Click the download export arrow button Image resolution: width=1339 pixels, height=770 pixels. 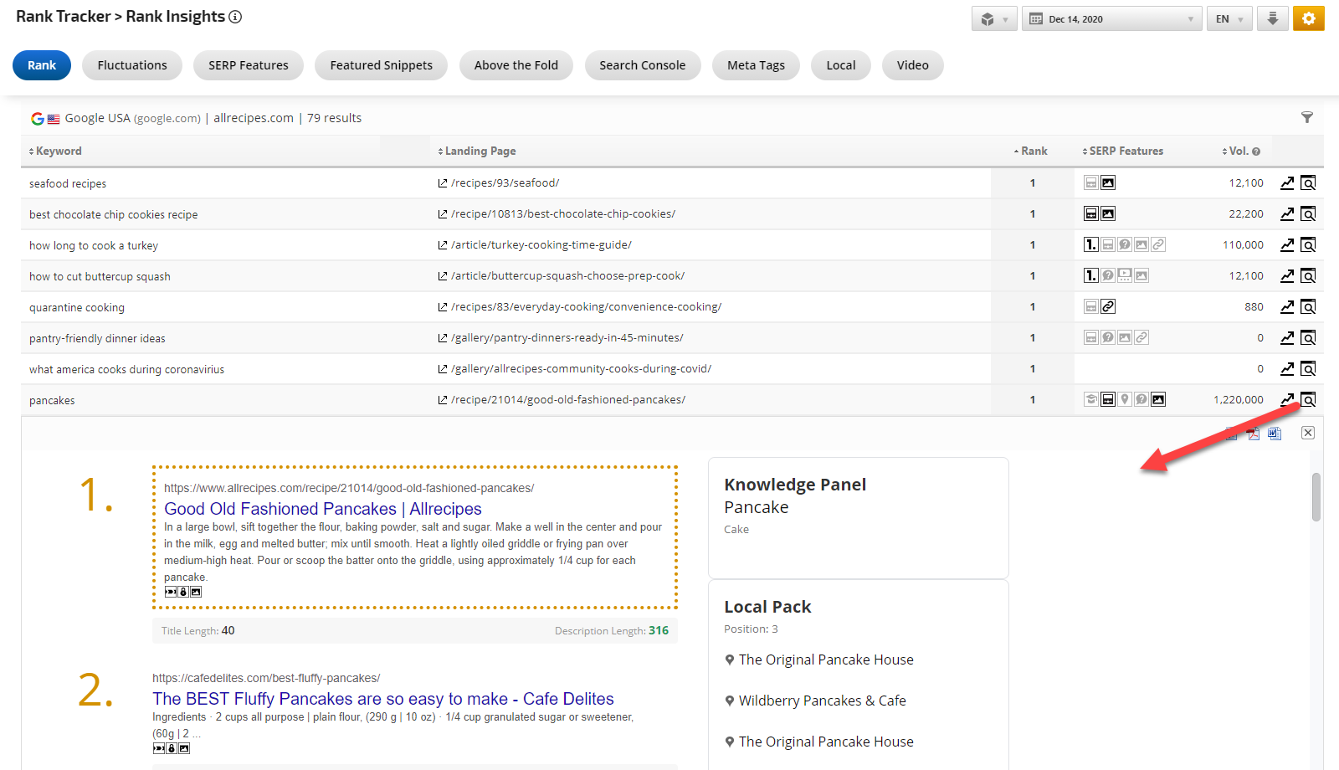click(x=1272, y=18)
